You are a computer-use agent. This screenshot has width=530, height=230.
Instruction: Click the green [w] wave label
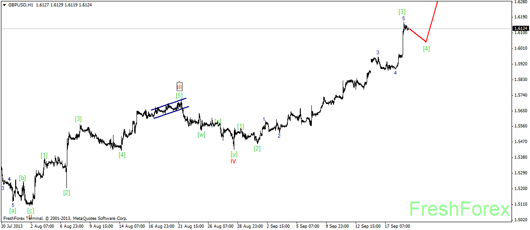point(201,135)
